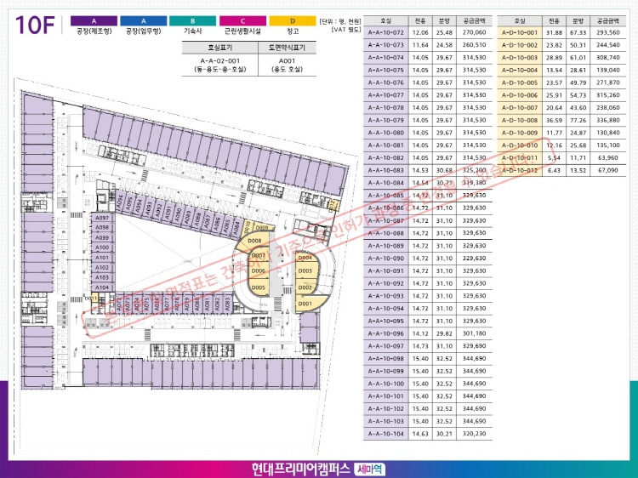Click the 세마역 badge in the footer
Screen dimensions: 638x478
point(369,467)
